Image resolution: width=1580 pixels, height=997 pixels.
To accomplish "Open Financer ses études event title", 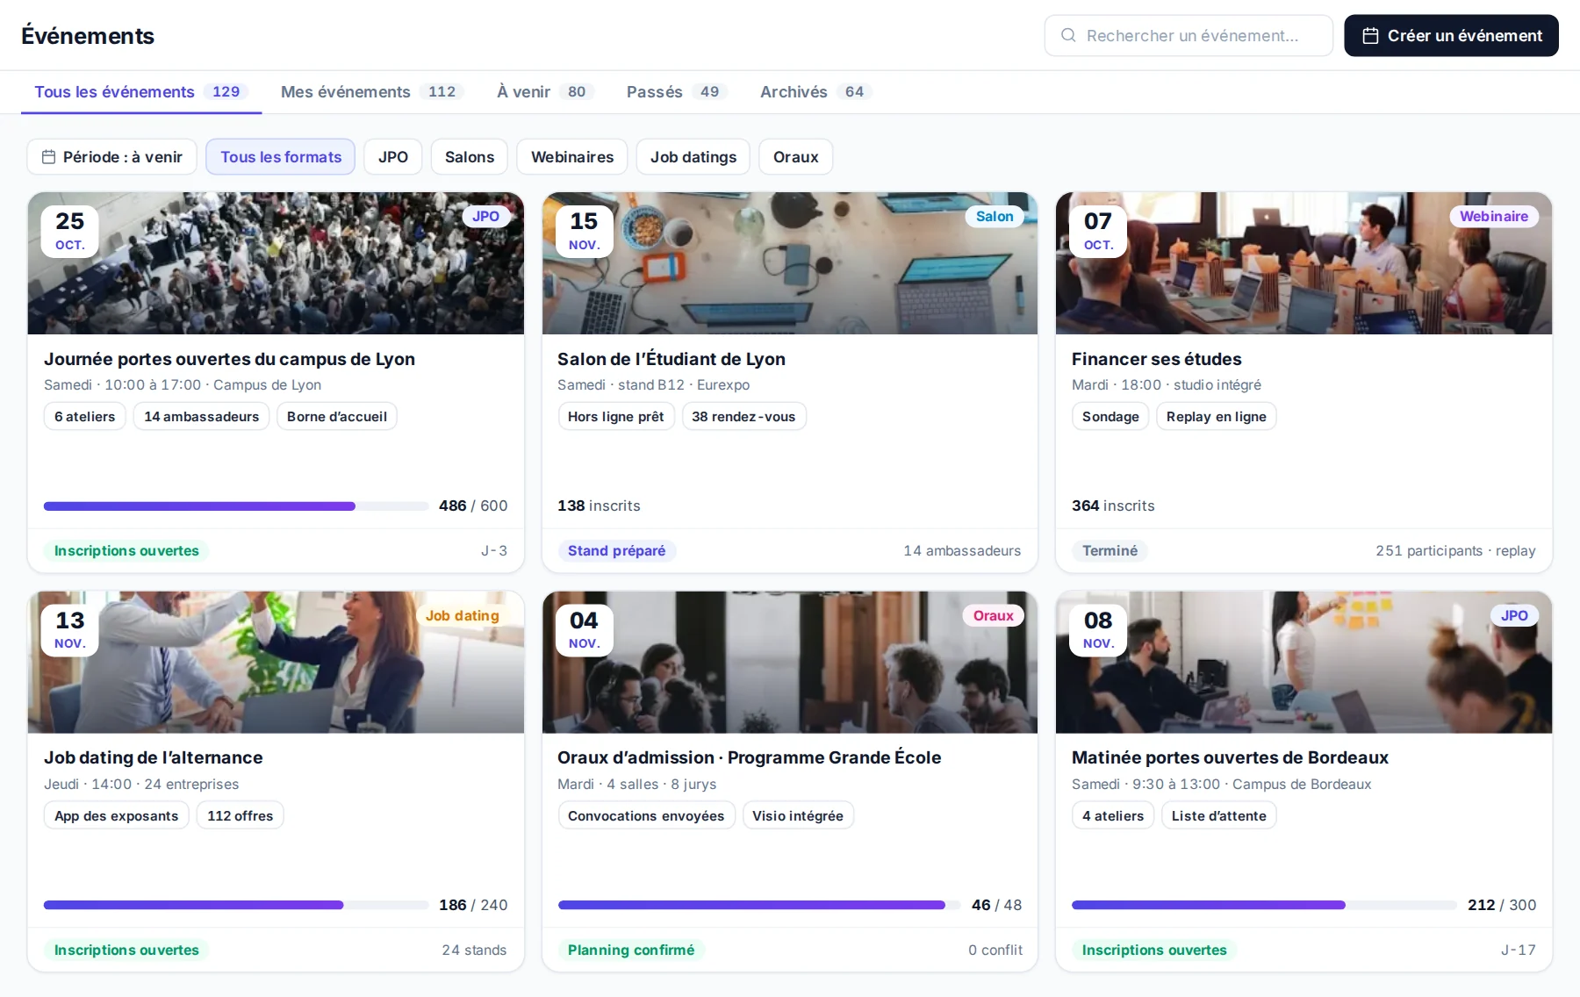I will coord(1157,359).
